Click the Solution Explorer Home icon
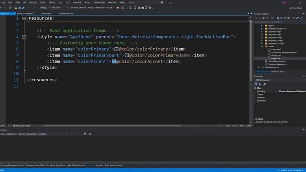This screenshot has width=306, height=172. click(x=263, y=18)
